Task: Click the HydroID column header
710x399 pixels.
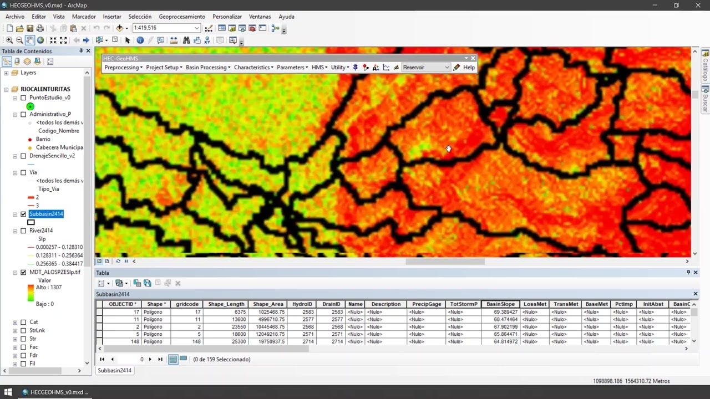Action: pos(302,304)
